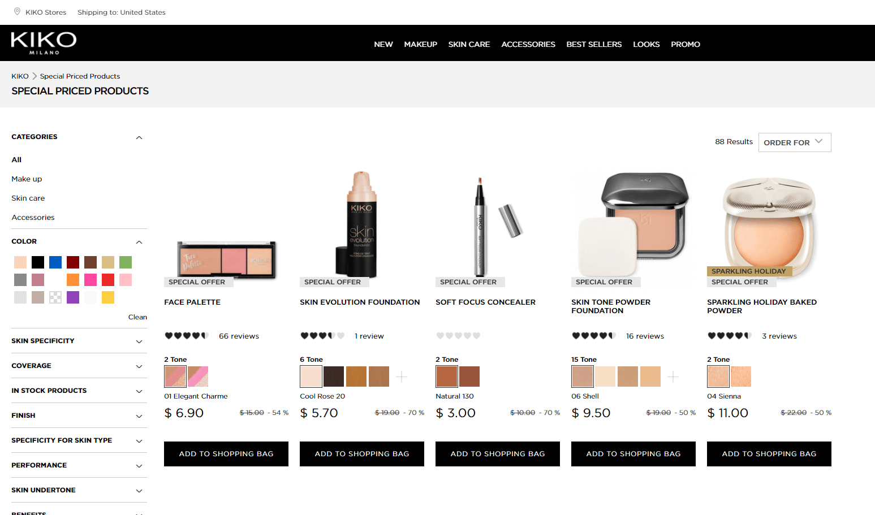The height and width of the screenshot is (515, 875).
Task: Open the SKIN CARE menu
Action: tap(469, 44)
